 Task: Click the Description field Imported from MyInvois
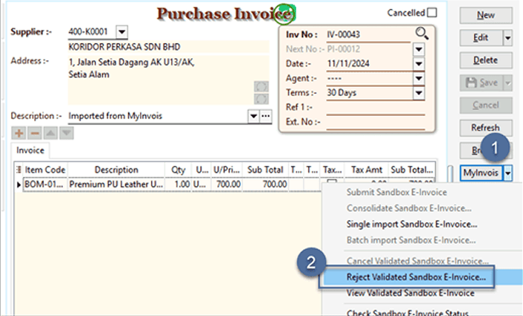pyautogui.click(x=158, y=116)
